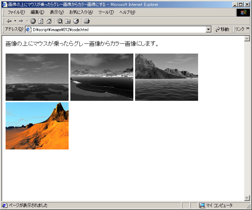
Task: Click the アドレス(D) label
Action: (x=14, y=29)
